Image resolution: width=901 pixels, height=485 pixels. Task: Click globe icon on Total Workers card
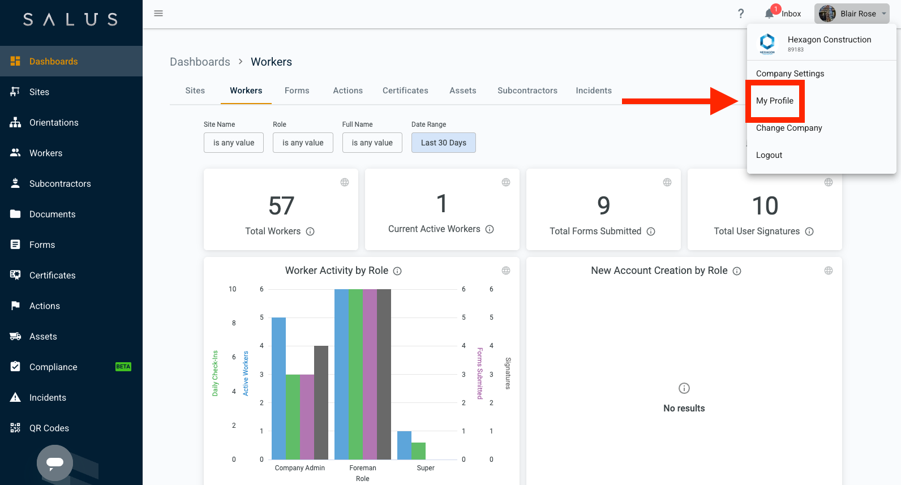click(x=345, y=182)
